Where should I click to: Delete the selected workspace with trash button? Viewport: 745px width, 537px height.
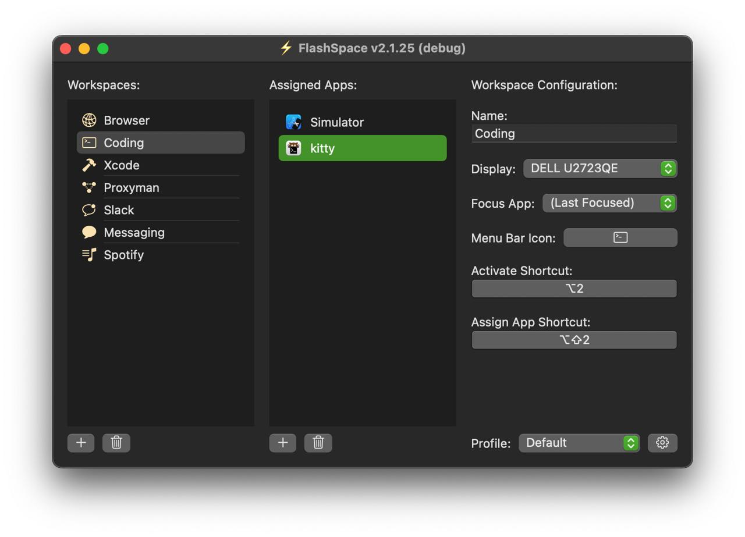point(116,443)
